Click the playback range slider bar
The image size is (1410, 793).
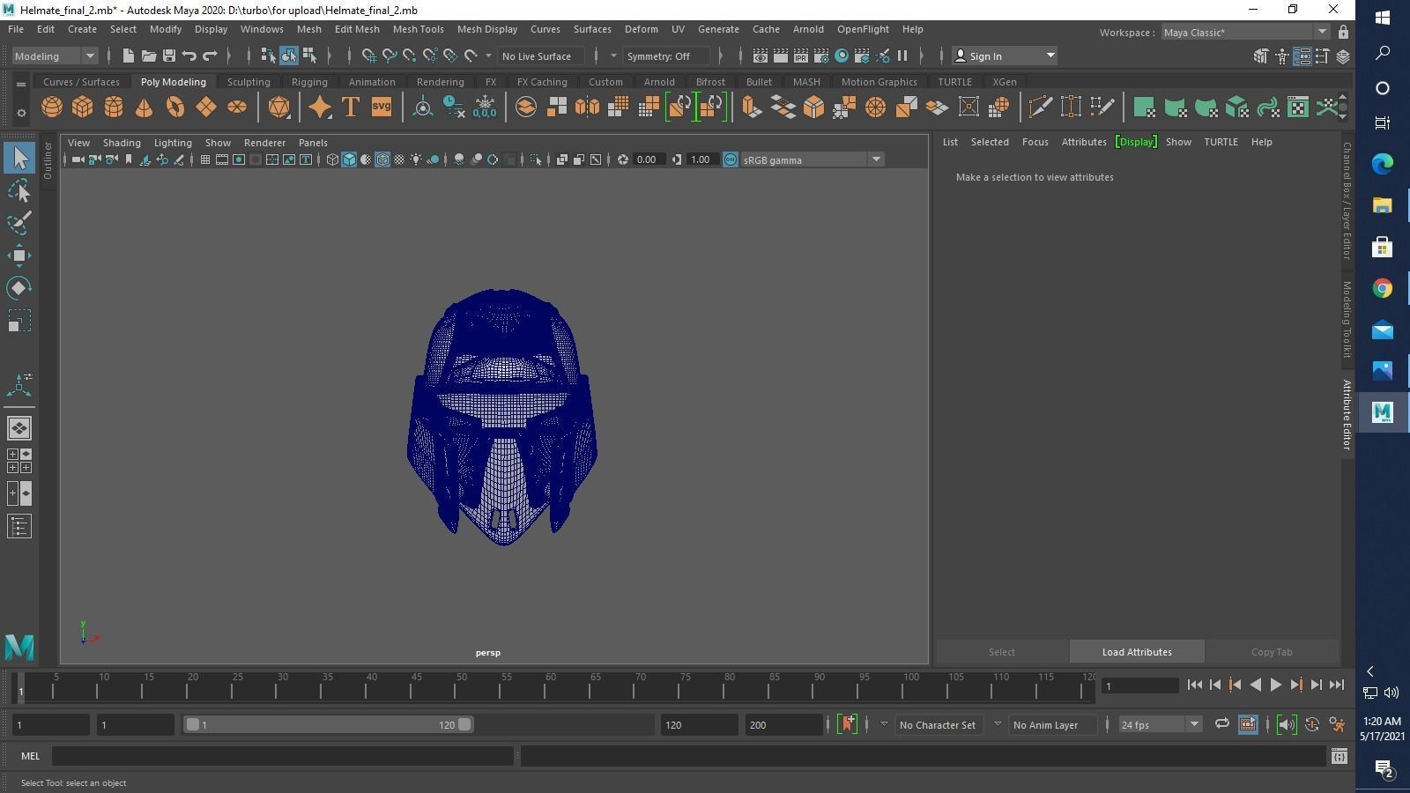[x=328, y=724]
